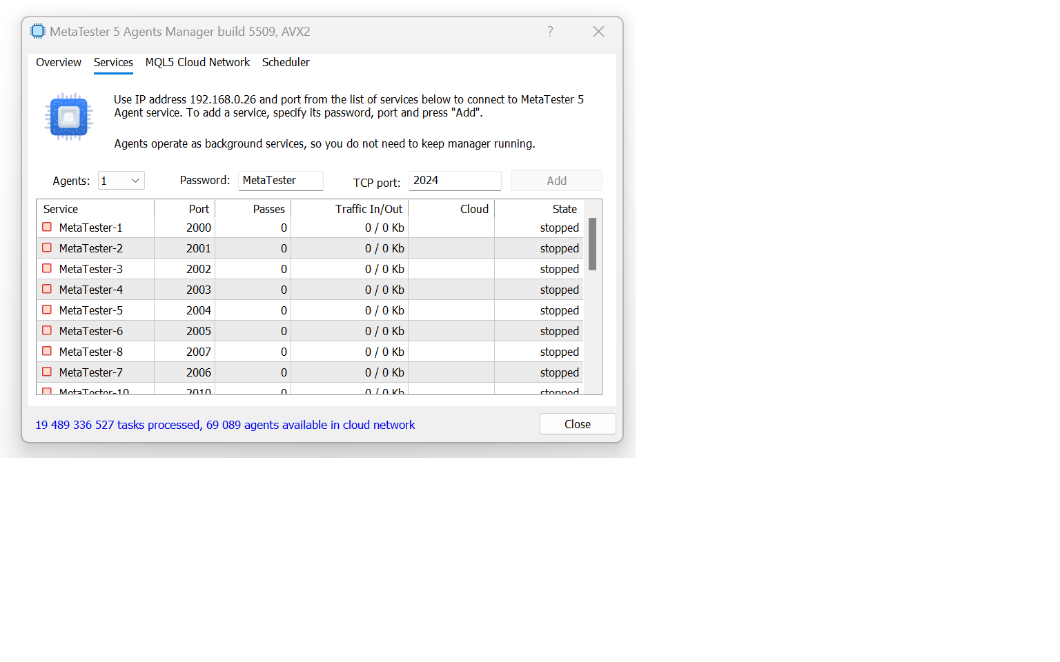Click port value 2005

click(x=199, y=331)
